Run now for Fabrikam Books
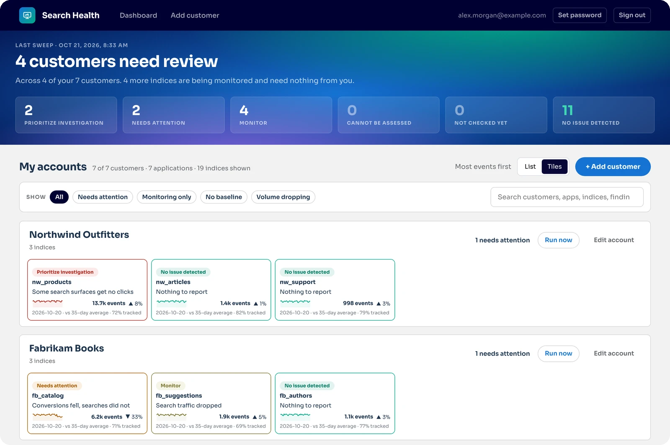Image resolution: width=670 pixels, height=445 pixels. pos(558,354)
